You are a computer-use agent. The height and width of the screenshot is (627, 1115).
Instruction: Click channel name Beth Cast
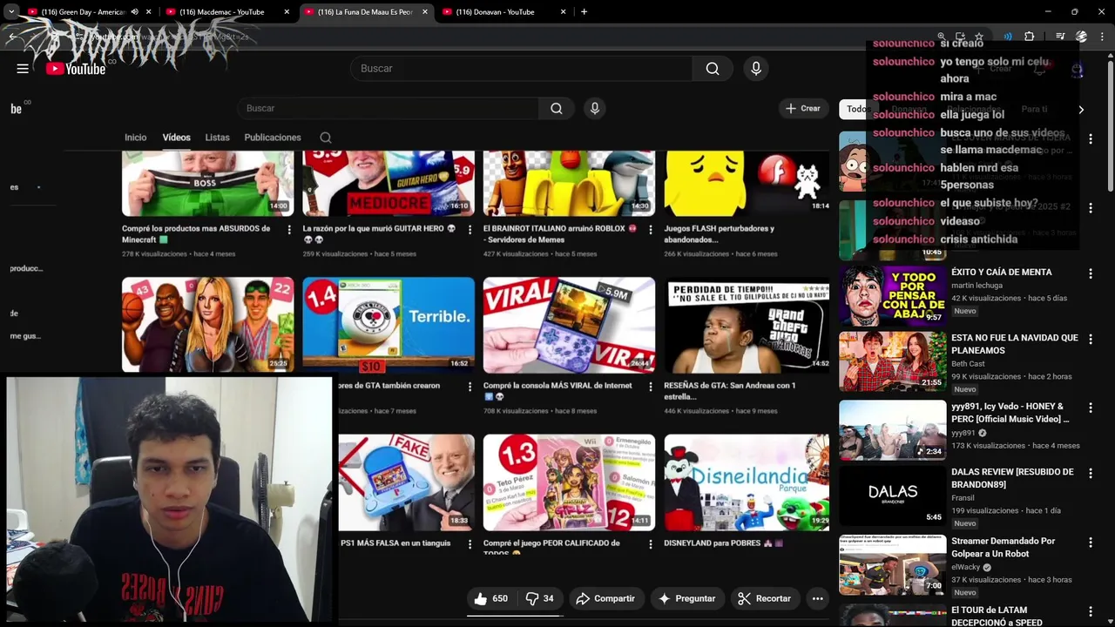coord(968,364)
